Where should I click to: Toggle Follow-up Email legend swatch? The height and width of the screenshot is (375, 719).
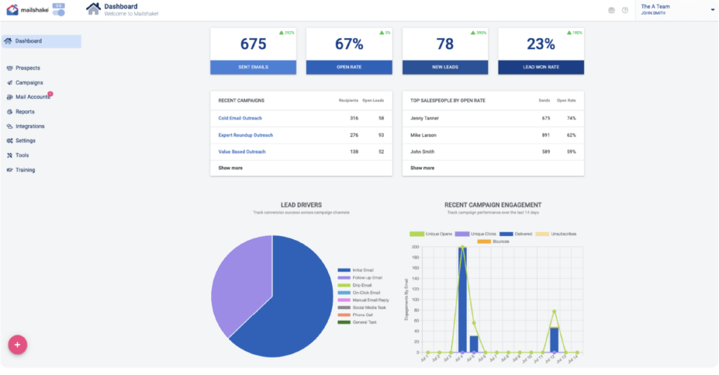(344, 278)
